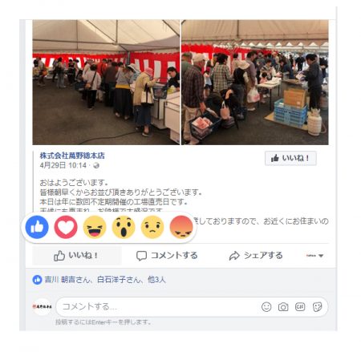Viewport: 361px width, 352px height.
Task: Open the left tent crowd photo
Action: tap(106, 82)
